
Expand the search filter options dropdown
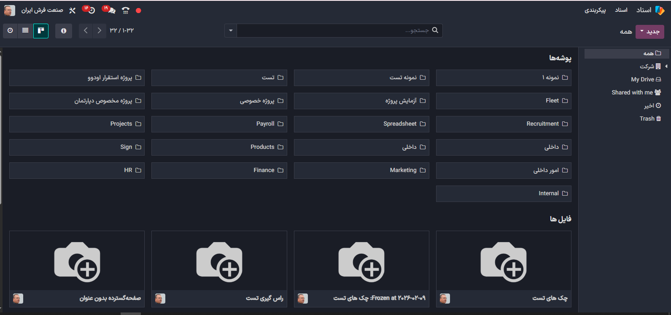231,31
